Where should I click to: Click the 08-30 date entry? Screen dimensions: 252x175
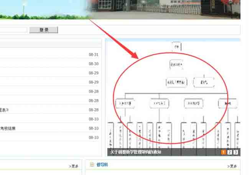point(94,64)
